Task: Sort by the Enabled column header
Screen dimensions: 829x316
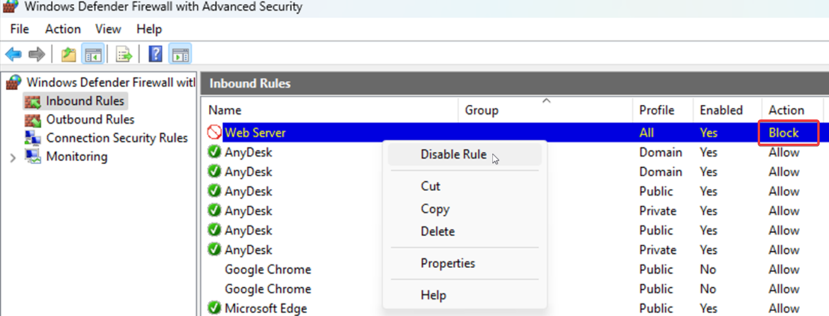Action: 721,110
